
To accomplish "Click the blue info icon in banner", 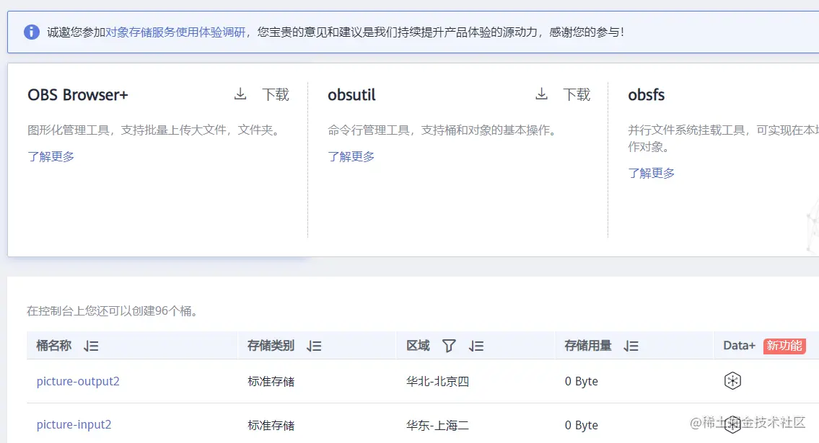I will click(x=31, y=32).
